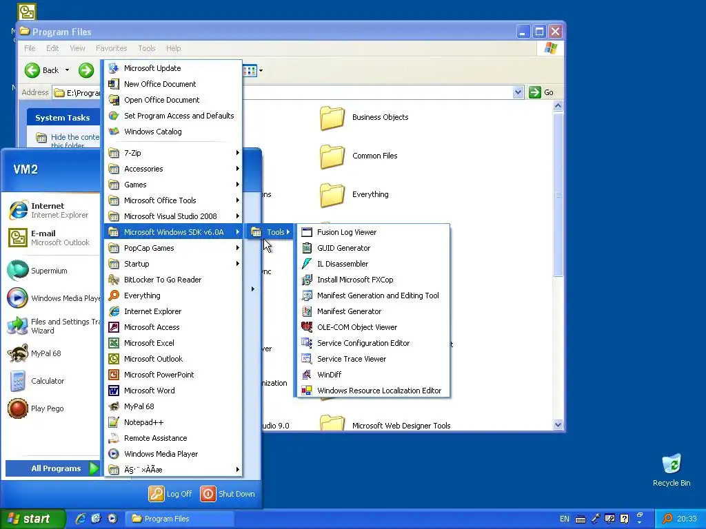Click Forward arrow in Explorer toolbar
Image resolution: width=706 pixels, height=529 pixels.
click(86, 70)
